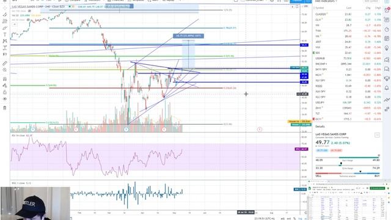The width and height of the screenshot is (391, 220).
Task: Open the Fibonacci and Gann tools
Action: [x=5, y=21]
